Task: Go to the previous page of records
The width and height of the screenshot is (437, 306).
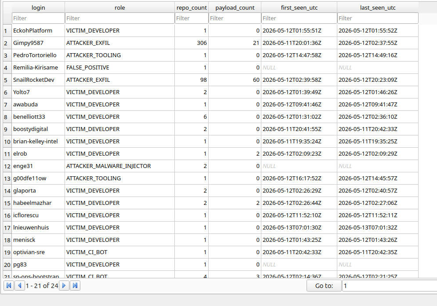Action: pos(19,285)
